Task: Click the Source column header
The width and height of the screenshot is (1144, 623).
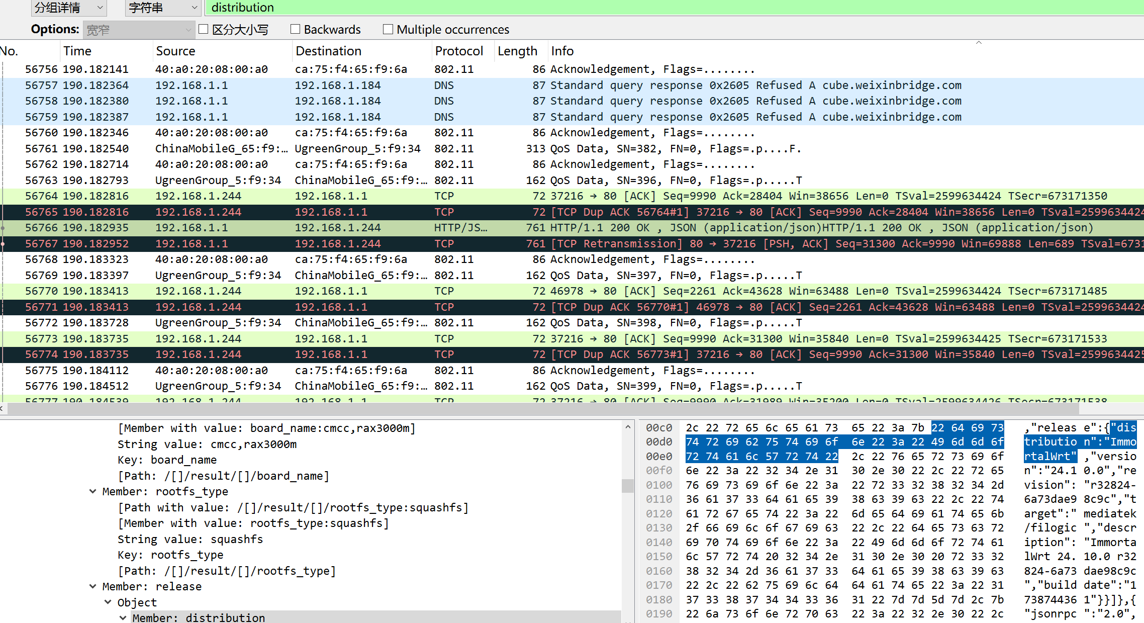Action: tap(175, 51)
